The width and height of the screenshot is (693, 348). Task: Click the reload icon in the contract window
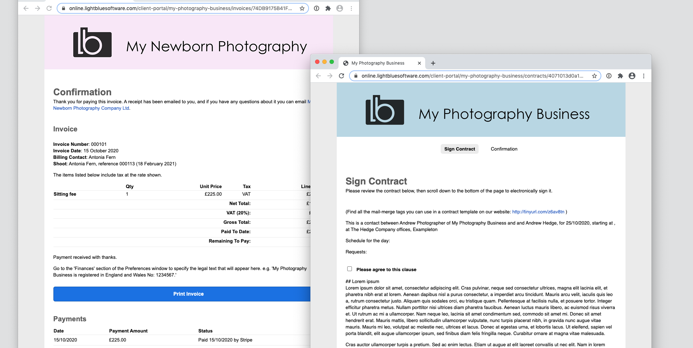pos(341,76)
